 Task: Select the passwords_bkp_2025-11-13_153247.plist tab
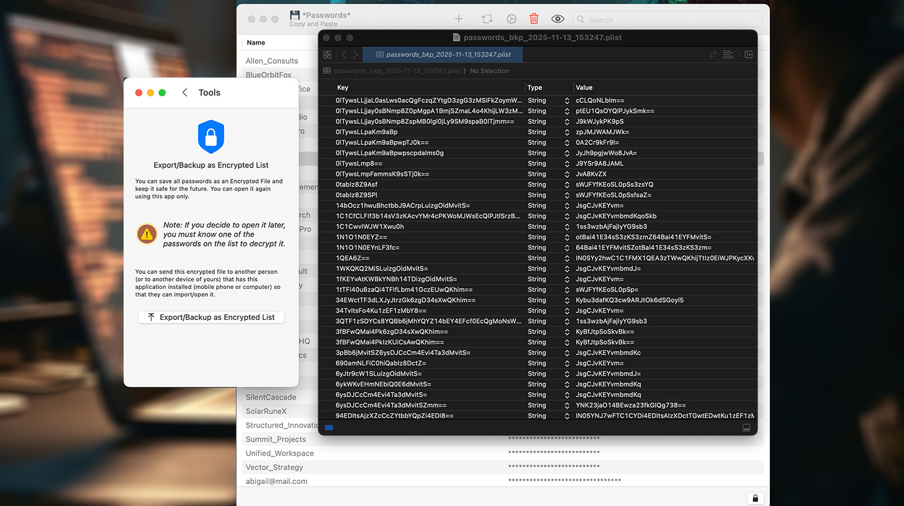pyautogui.click(x=443, y=55)
